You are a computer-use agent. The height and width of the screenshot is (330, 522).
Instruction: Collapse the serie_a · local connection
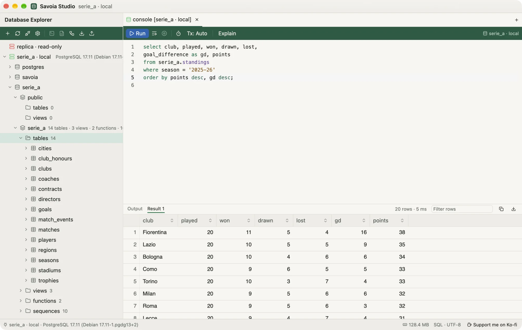(5, 57)
